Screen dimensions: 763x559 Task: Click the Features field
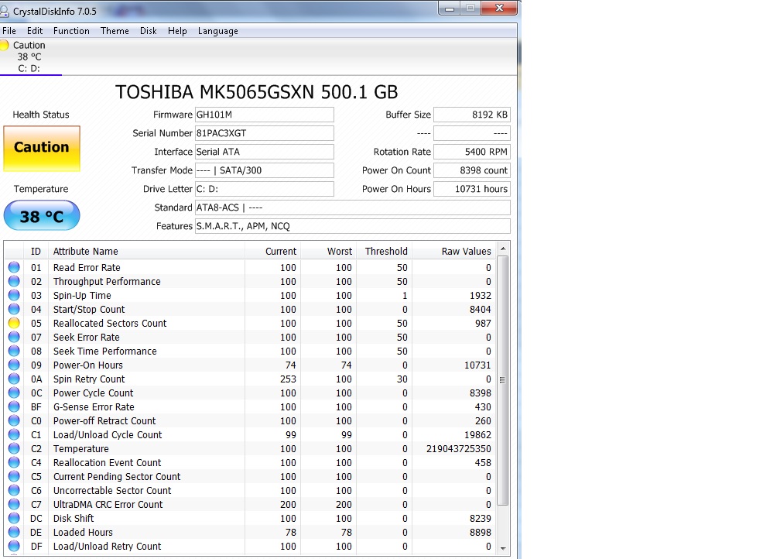click(x=353, y=226)
